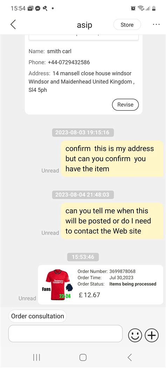Screen dimensions: 166x368
Task: Tap the Items being processed status
Action: pyautogui.click(x=133, y=284)
